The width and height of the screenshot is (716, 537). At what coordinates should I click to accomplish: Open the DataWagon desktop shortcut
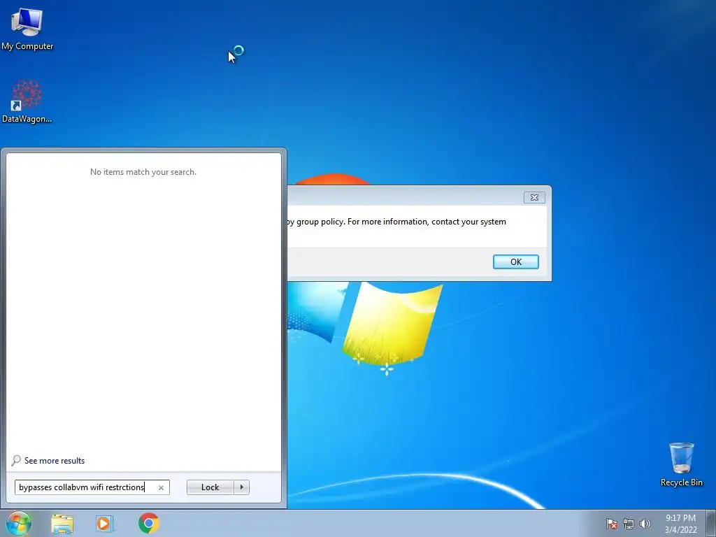coord(27,101)
